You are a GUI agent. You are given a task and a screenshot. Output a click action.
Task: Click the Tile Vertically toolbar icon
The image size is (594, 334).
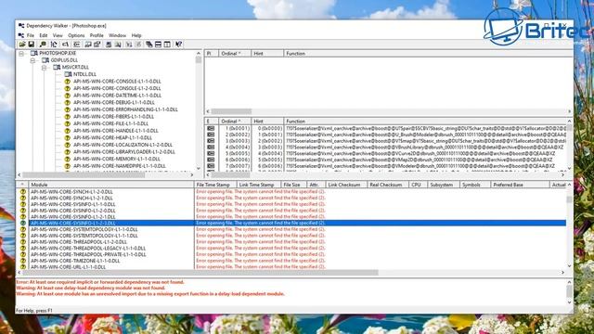click(167, 45)
